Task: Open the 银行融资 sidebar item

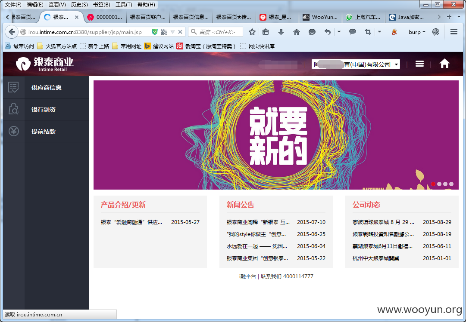Action: tap(46, 109)
